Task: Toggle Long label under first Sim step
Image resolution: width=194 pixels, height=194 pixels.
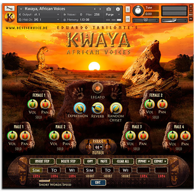Action: click(x=36, y=176)
